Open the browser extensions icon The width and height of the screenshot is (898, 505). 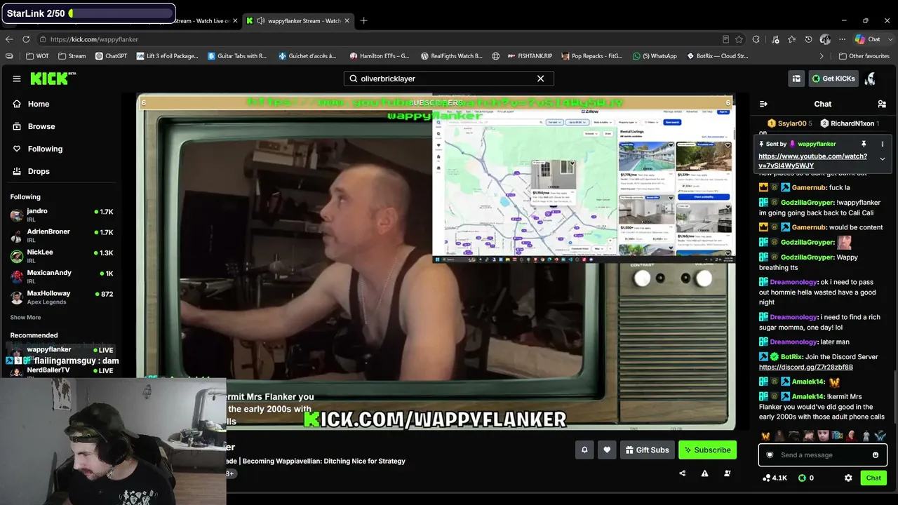click(x=756, y=39)
